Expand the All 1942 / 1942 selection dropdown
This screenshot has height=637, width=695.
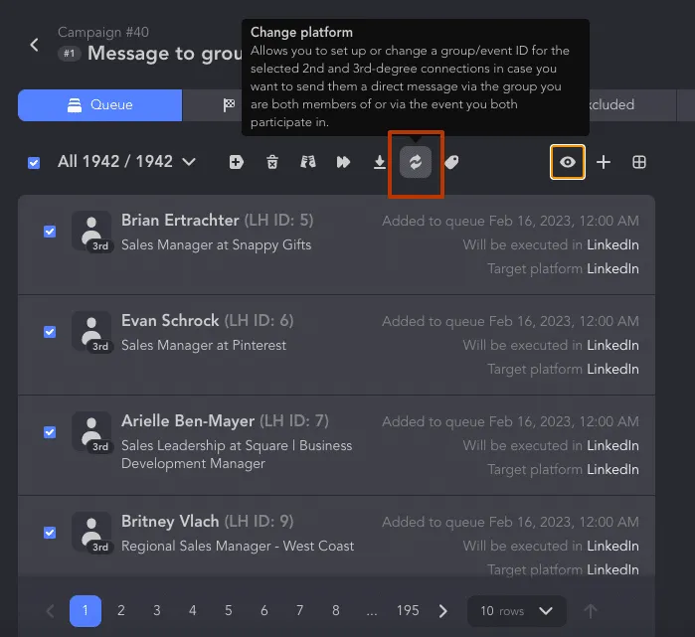(x=126, y=162)
